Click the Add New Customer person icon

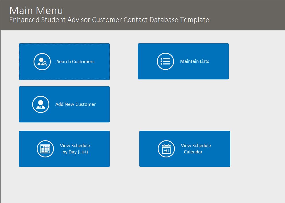[x=41, y=104]
